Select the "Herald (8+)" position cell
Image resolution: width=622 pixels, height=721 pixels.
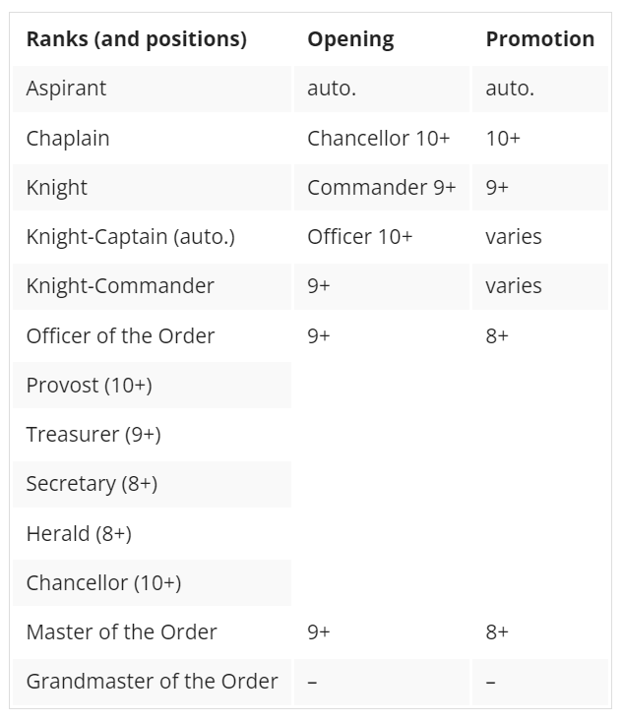pyautogui.click(x=79, y=533)
